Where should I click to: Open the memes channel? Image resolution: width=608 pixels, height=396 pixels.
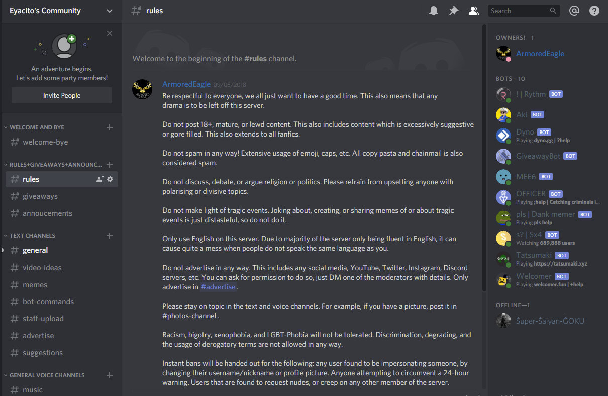click(x=35, y=285)
